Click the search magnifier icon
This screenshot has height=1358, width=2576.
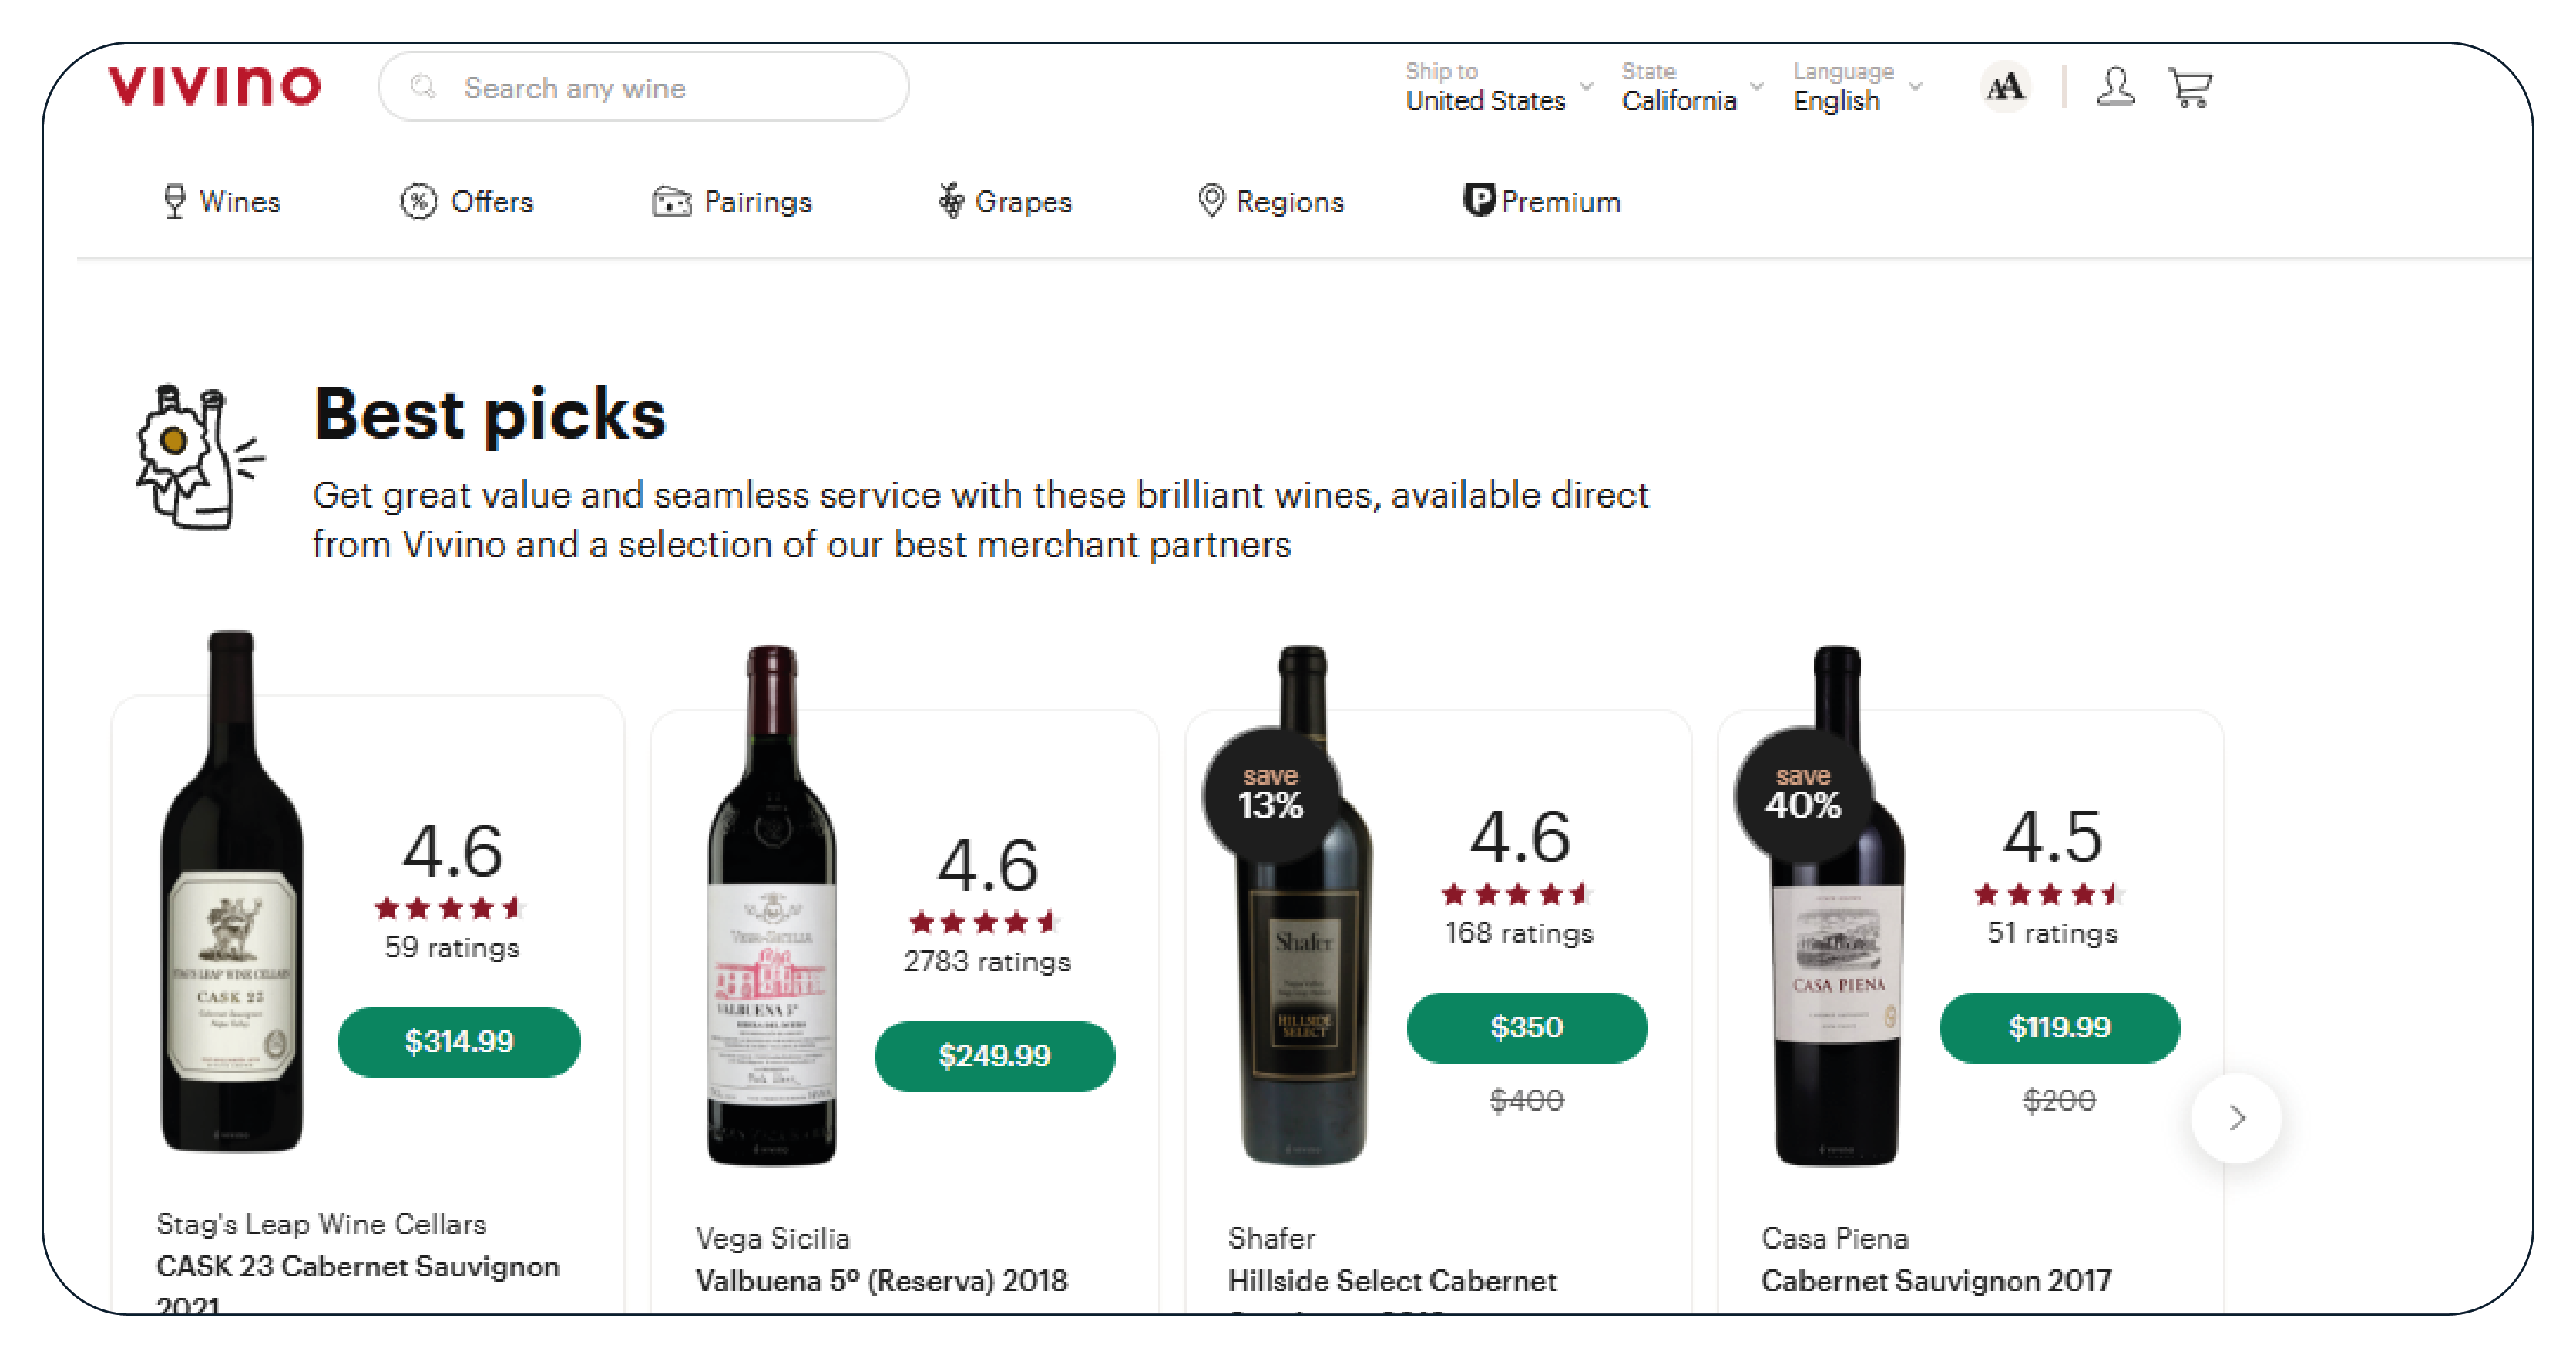click(423, 87)
